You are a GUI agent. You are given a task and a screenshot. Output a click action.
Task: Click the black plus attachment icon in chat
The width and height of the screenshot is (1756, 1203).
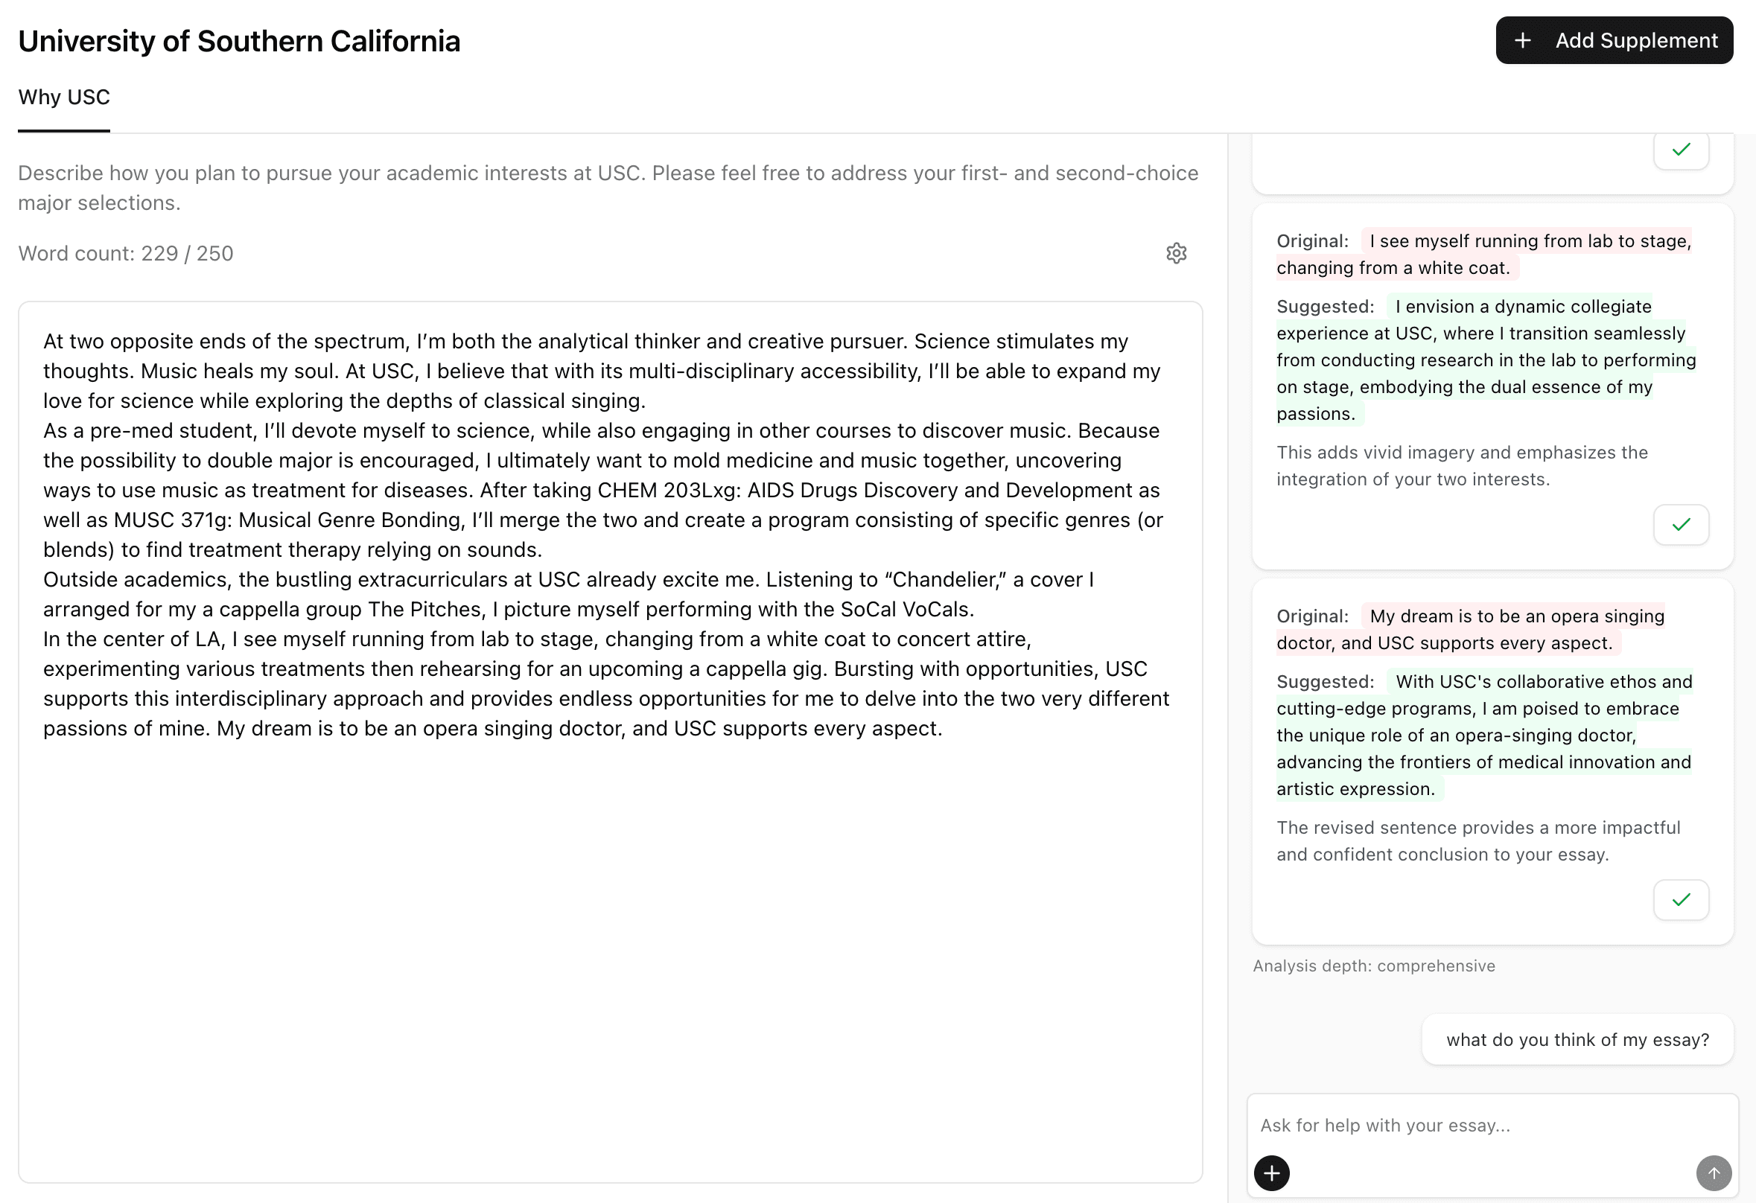point(1272,1172)
